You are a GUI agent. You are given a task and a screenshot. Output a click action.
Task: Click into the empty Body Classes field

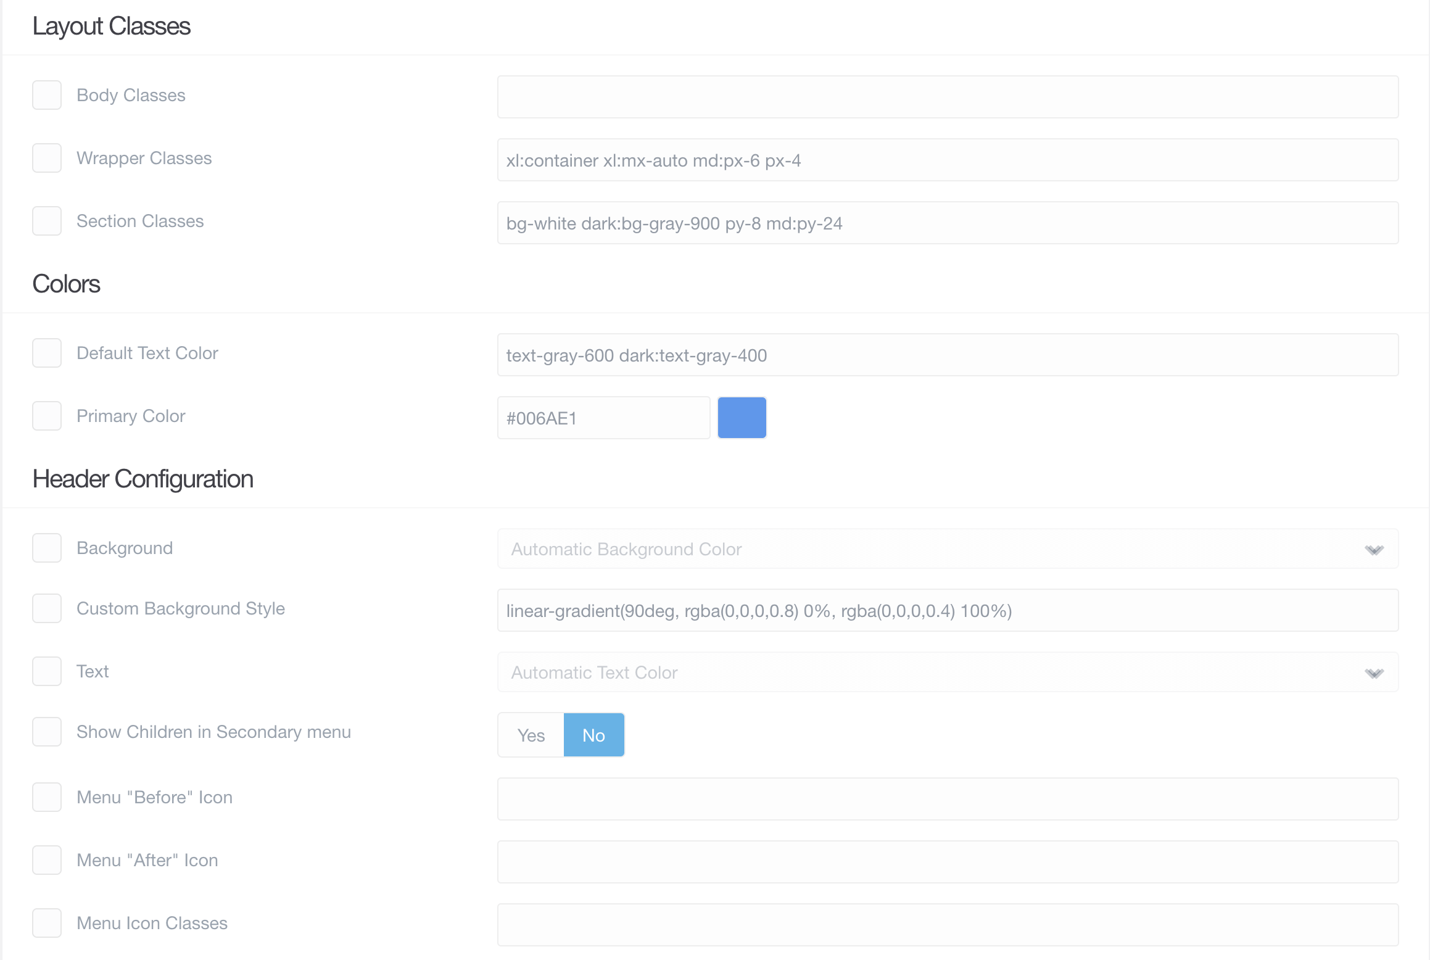point(948,97)
